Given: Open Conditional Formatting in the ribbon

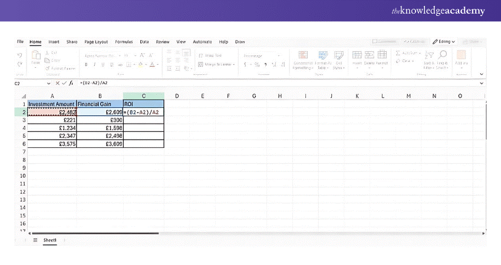Looking at the screenshot, I should pyautogui.click(x=302, y=58).
